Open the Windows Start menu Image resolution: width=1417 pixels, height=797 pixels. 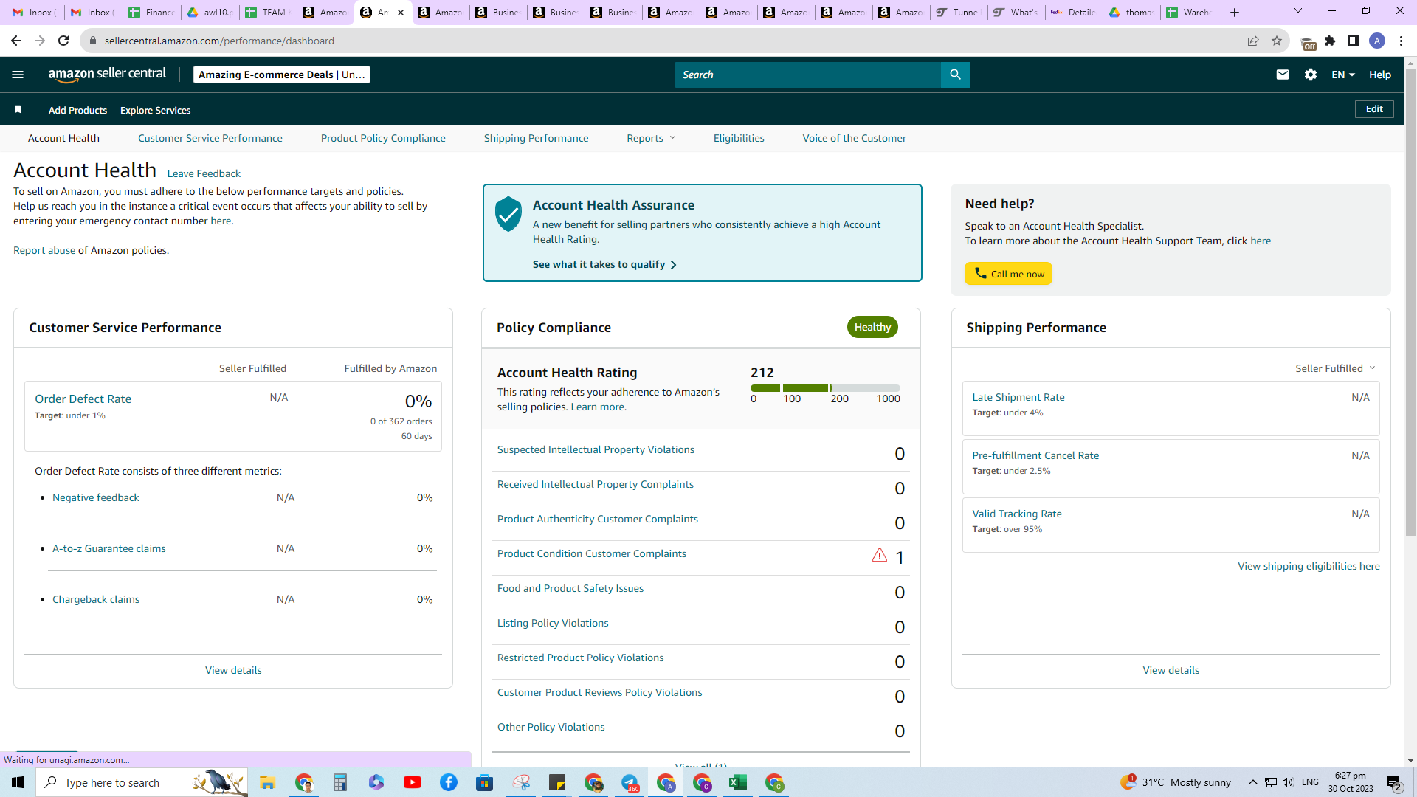pos(18,782)
